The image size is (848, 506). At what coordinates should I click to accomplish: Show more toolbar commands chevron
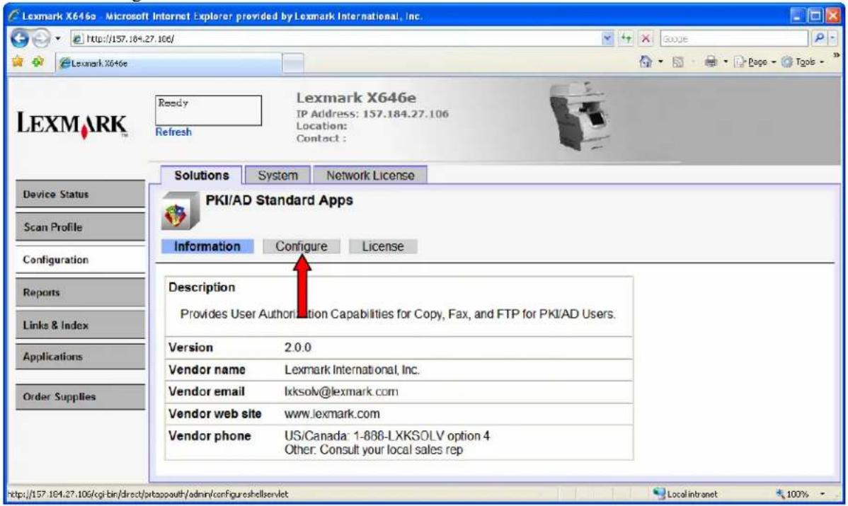[x=837, y=56]
